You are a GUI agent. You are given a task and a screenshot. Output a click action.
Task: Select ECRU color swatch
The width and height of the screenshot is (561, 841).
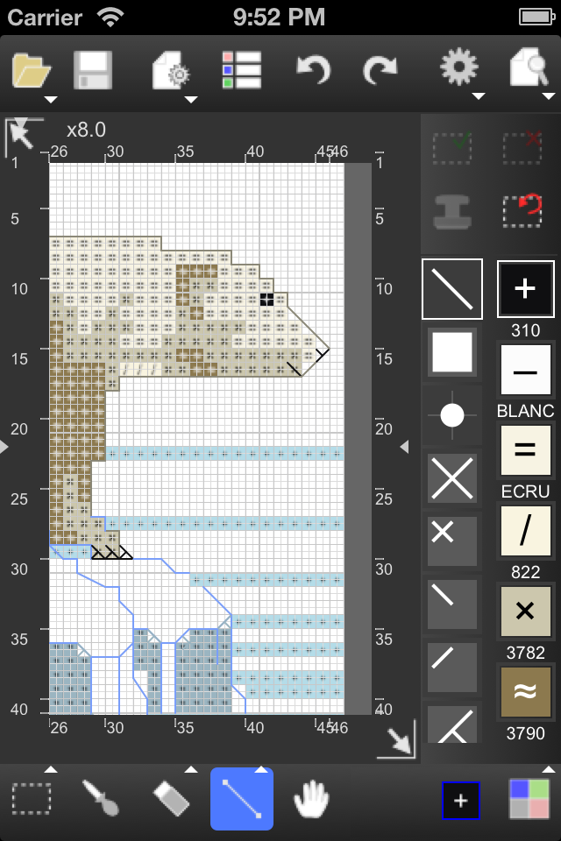click(525, 450)
